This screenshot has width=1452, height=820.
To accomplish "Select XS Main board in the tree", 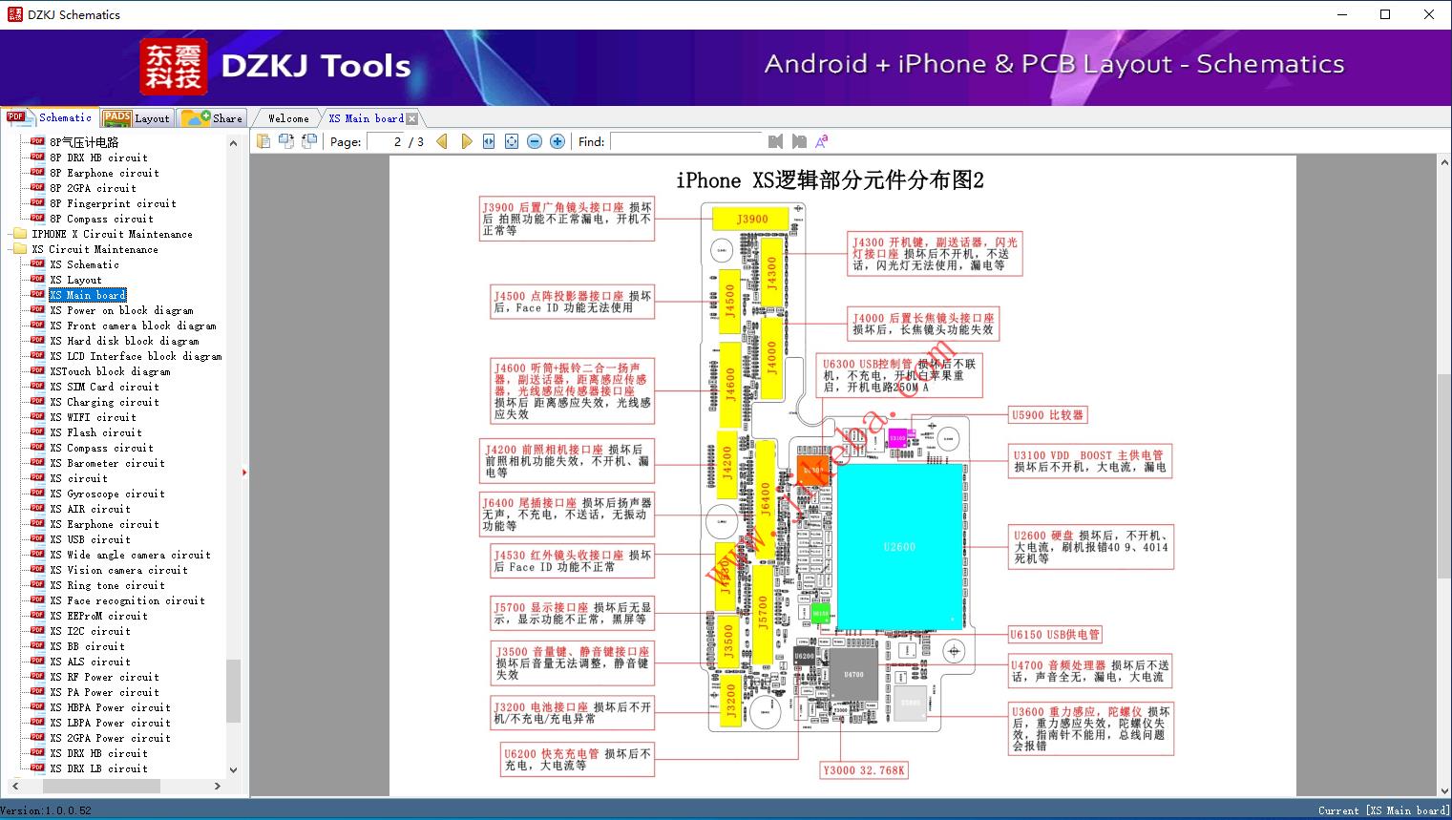I will pyautogui.click(x=88, y=295).
